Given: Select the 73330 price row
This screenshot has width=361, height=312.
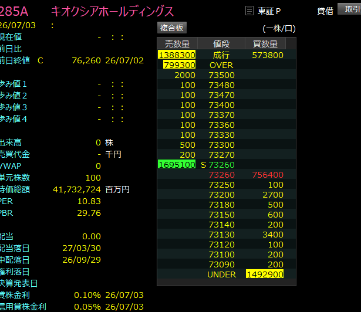Looking at the screenshot, I should coord(227,135).
